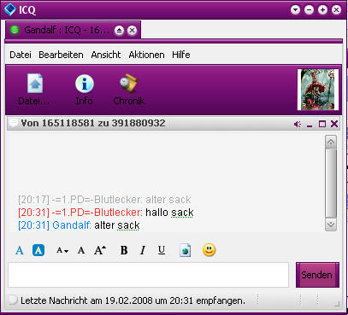Select the blue text color A icon
The height and width of the screenshot is (315, 348).
click(x=20, y=251)
